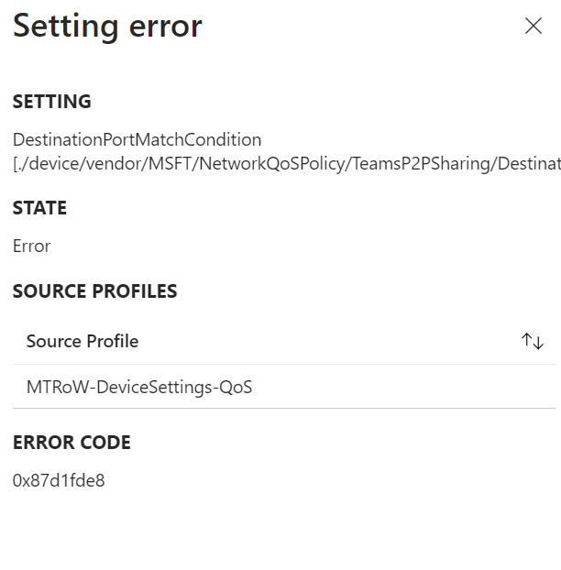This screenshot has width=561, height=570.
Task: Click the Error state value
Action: tap(32, 247)
